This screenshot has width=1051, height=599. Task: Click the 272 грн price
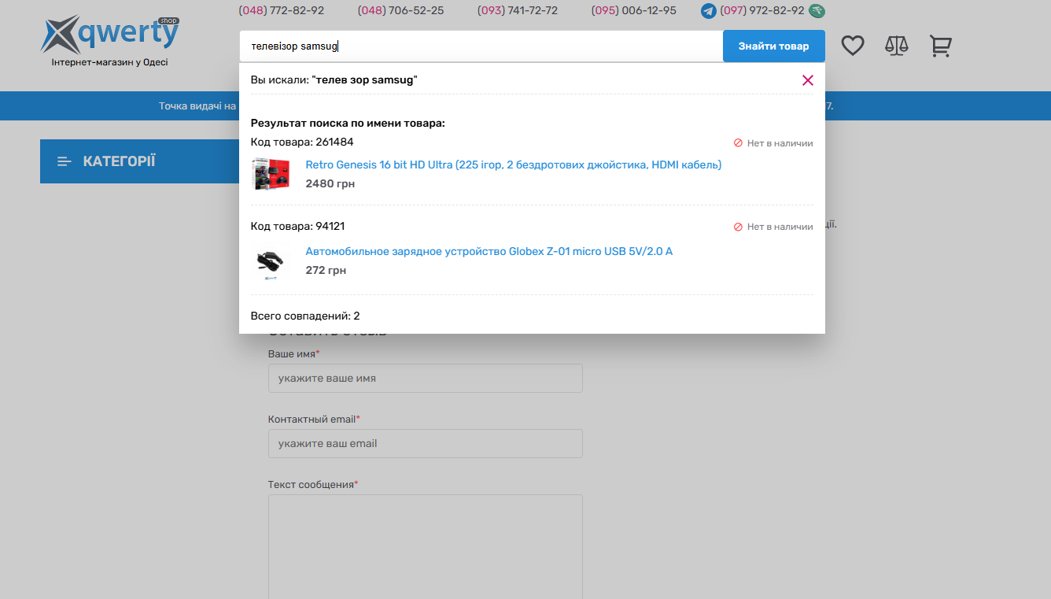click(x=326, y=270)
